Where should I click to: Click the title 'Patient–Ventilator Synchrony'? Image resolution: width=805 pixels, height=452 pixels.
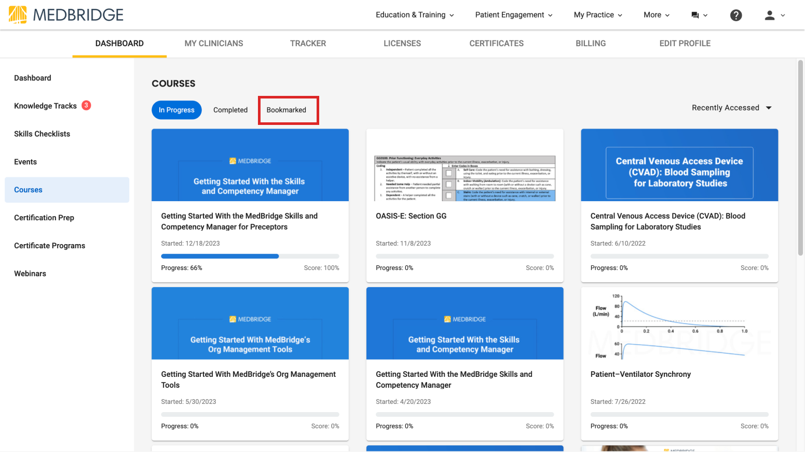tap(640, 374)
